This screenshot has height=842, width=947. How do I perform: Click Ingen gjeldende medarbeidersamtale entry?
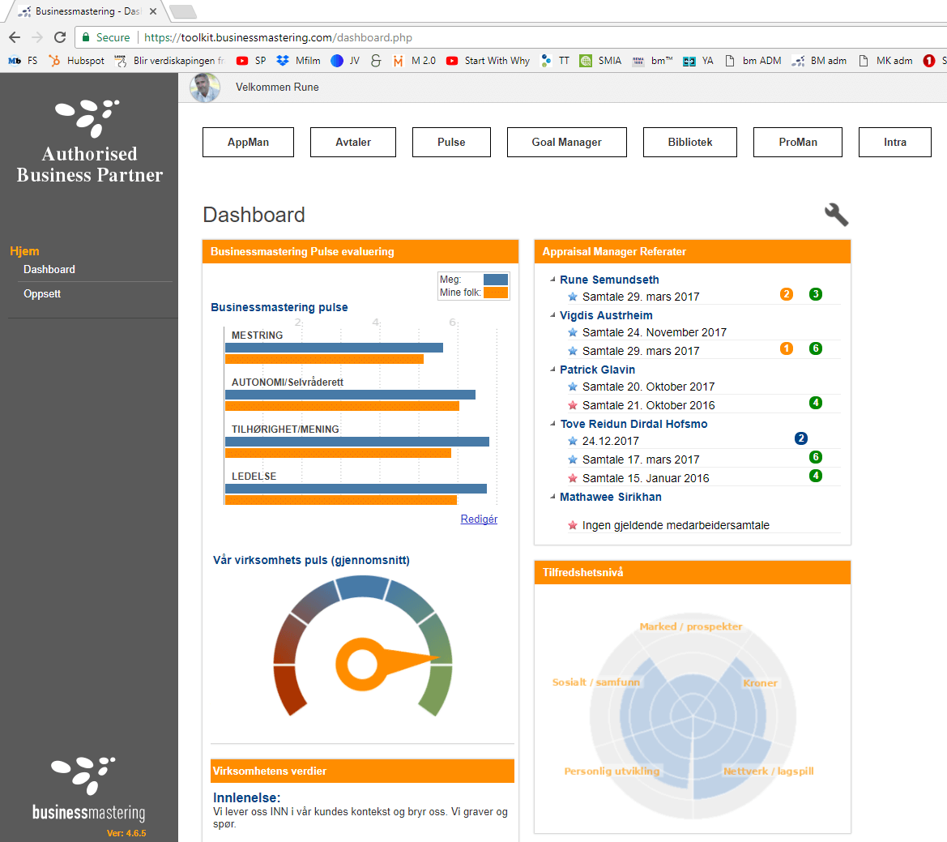676,525
